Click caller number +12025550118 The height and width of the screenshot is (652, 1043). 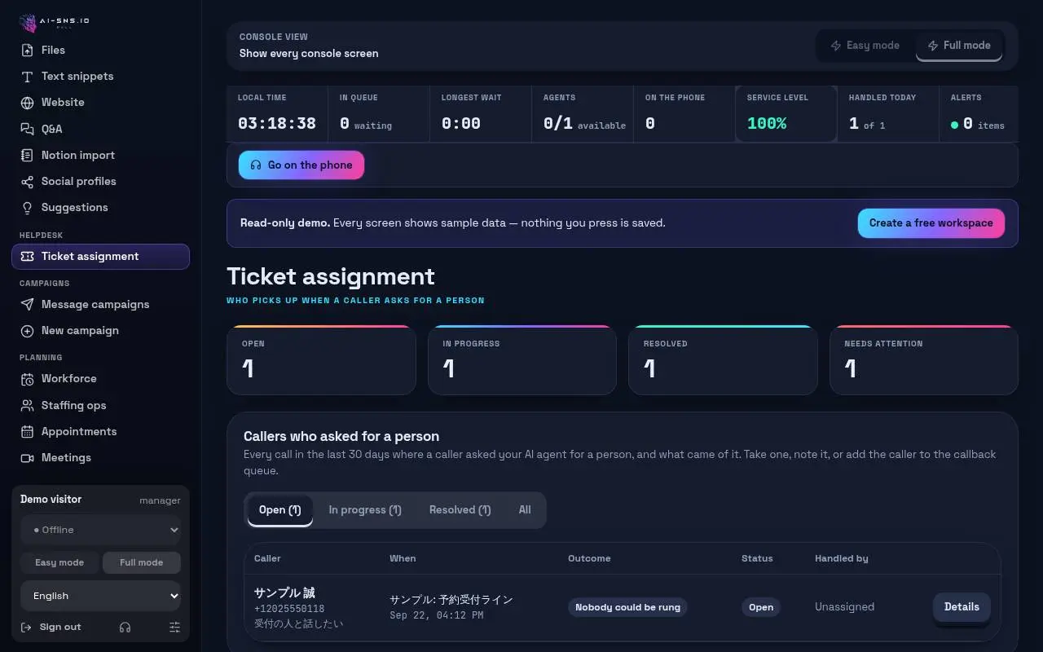pos(289,609)
